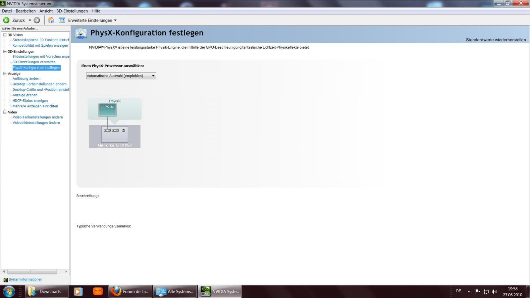Screen dimensions: 530x298
Task: Open the Zurück history dropdown arrow
Action: pos(30,20)
